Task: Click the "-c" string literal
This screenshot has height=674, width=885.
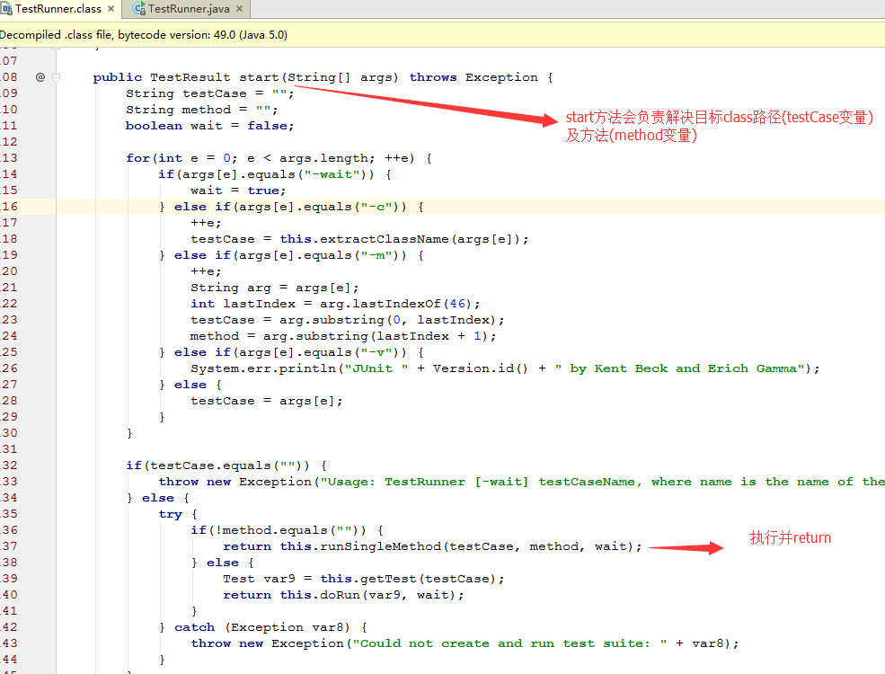Action: tap(376, 207)
